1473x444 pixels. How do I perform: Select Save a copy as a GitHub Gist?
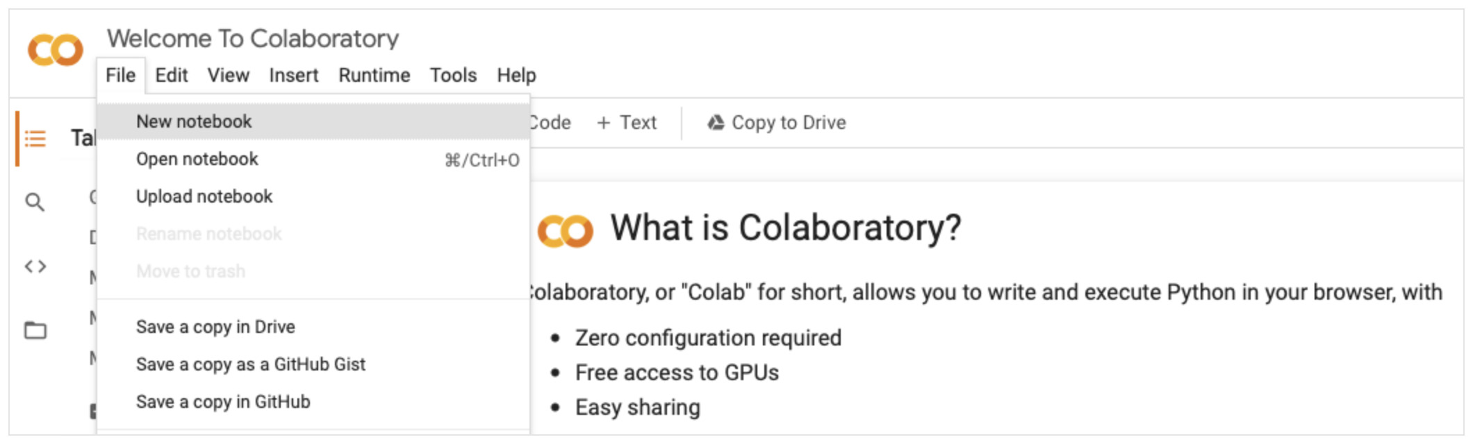pos(313,364)
